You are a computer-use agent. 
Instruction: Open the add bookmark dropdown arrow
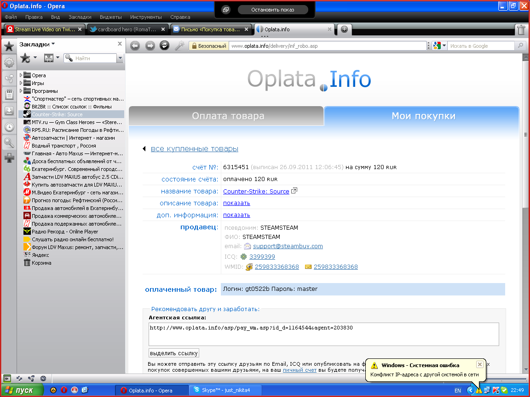(35, 58)
